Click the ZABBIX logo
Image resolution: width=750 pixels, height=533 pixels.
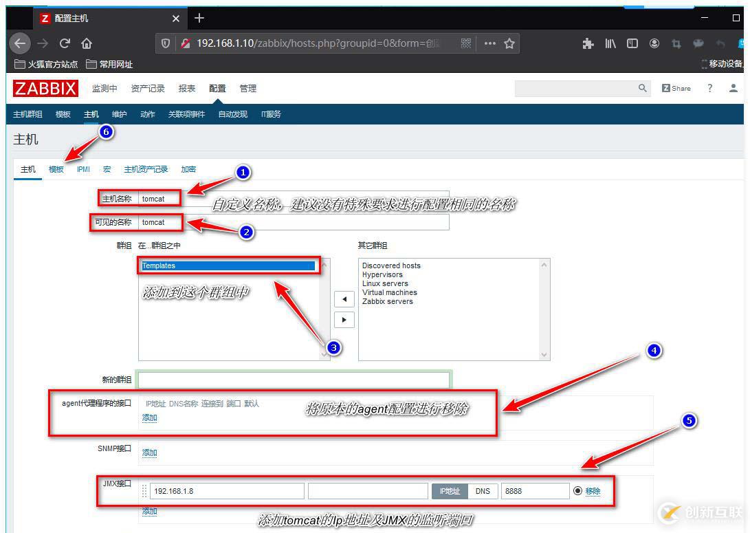45,89
